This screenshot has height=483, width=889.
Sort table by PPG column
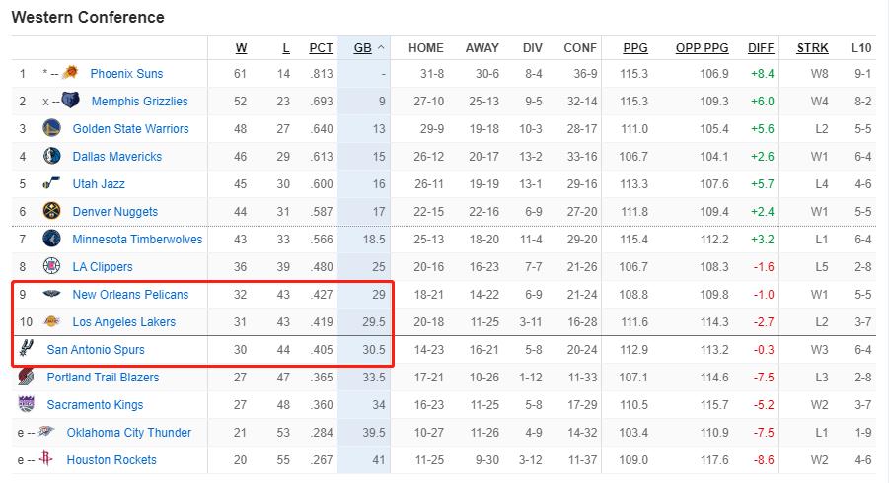[x=635, y=48]
